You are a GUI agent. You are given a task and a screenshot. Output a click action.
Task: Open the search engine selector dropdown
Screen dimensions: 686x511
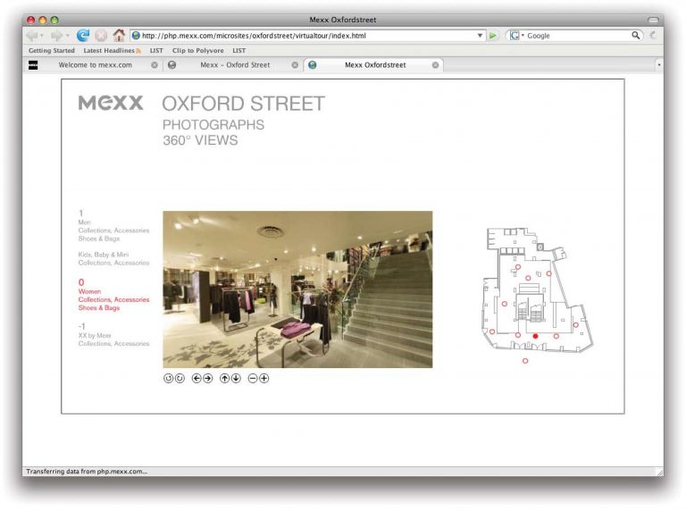(x=517, y=36)
